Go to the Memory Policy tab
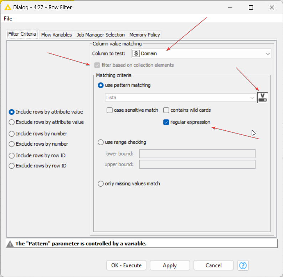The image size is (283, 277). click(144, 35)
